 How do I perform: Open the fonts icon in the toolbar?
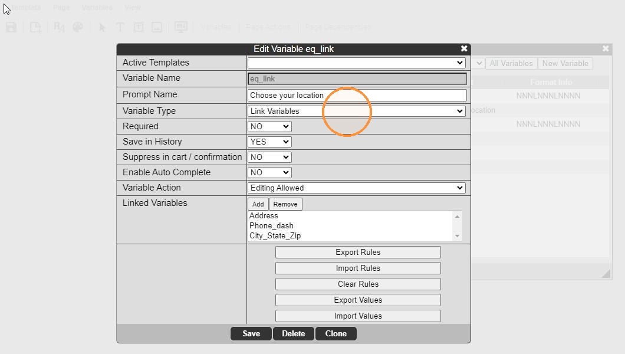point(59,27)
